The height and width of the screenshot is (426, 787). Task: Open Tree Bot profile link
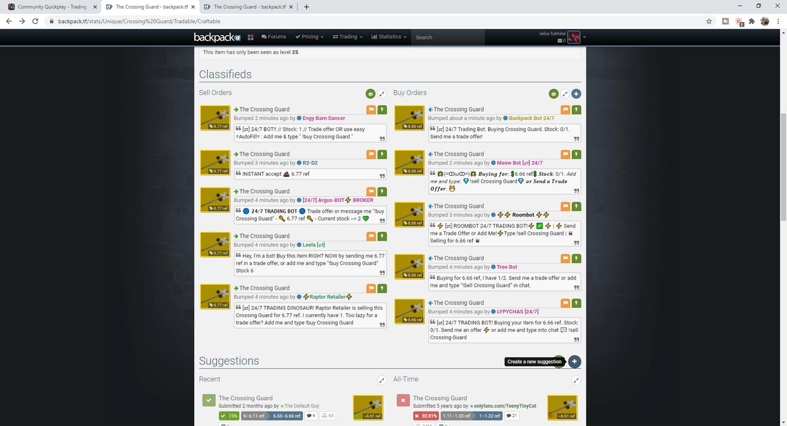coord(507,267)
